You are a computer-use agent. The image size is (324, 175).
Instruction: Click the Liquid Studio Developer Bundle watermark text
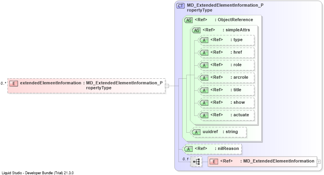coord(38,173)
